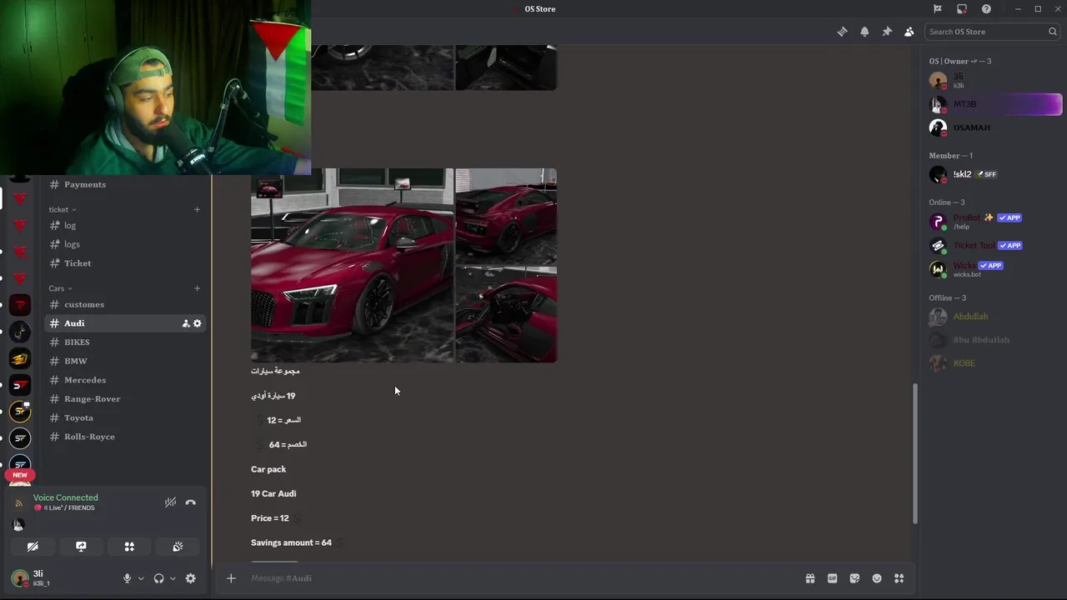The image size is (1067, 600).
Task: Add channel to ticket category
Action: (x=198, y=209)
